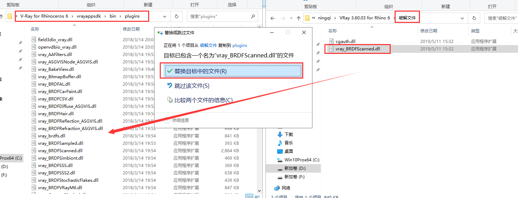Click the green checkmark icon for replace

[x=170, y=71]
